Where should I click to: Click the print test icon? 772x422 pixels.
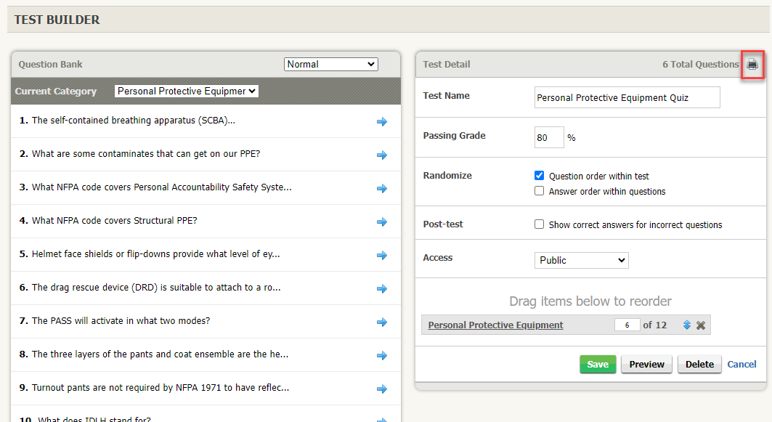point(752,65)
